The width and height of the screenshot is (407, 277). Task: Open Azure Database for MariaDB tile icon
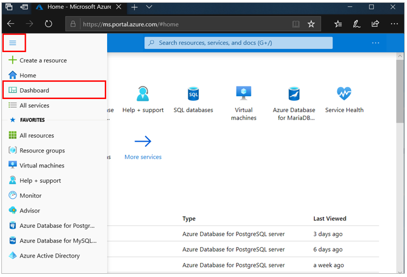(294, 93)
